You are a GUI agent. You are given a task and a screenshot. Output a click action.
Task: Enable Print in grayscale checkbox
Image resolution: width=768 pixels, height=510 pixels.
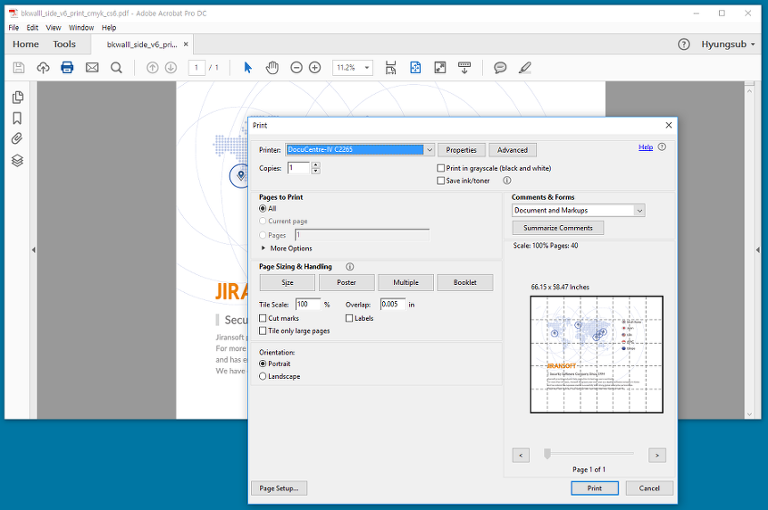pyautogui.click(x=441, y=168)
